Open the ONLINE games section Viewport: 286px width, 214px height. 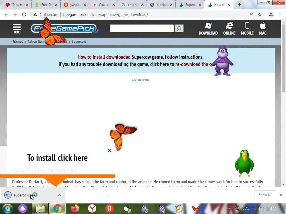coord(229,29)
